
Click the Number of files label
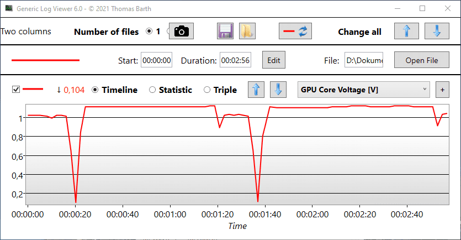(x=106, y=32)
